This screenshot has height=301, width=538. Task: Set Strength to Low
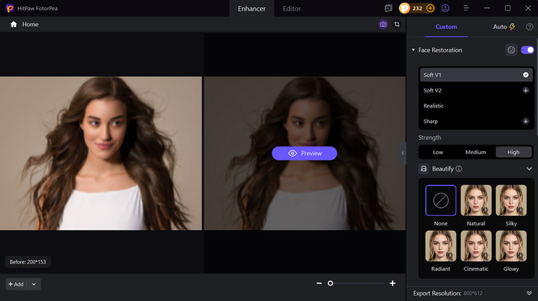438,152
